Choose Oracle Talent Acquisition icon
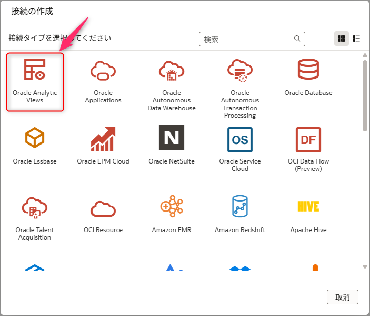This screenshot has height=316, width=370. pyautogui.click(x=35, y=208)
